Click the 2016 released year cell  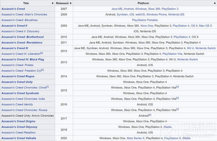(x=64, y=104)
